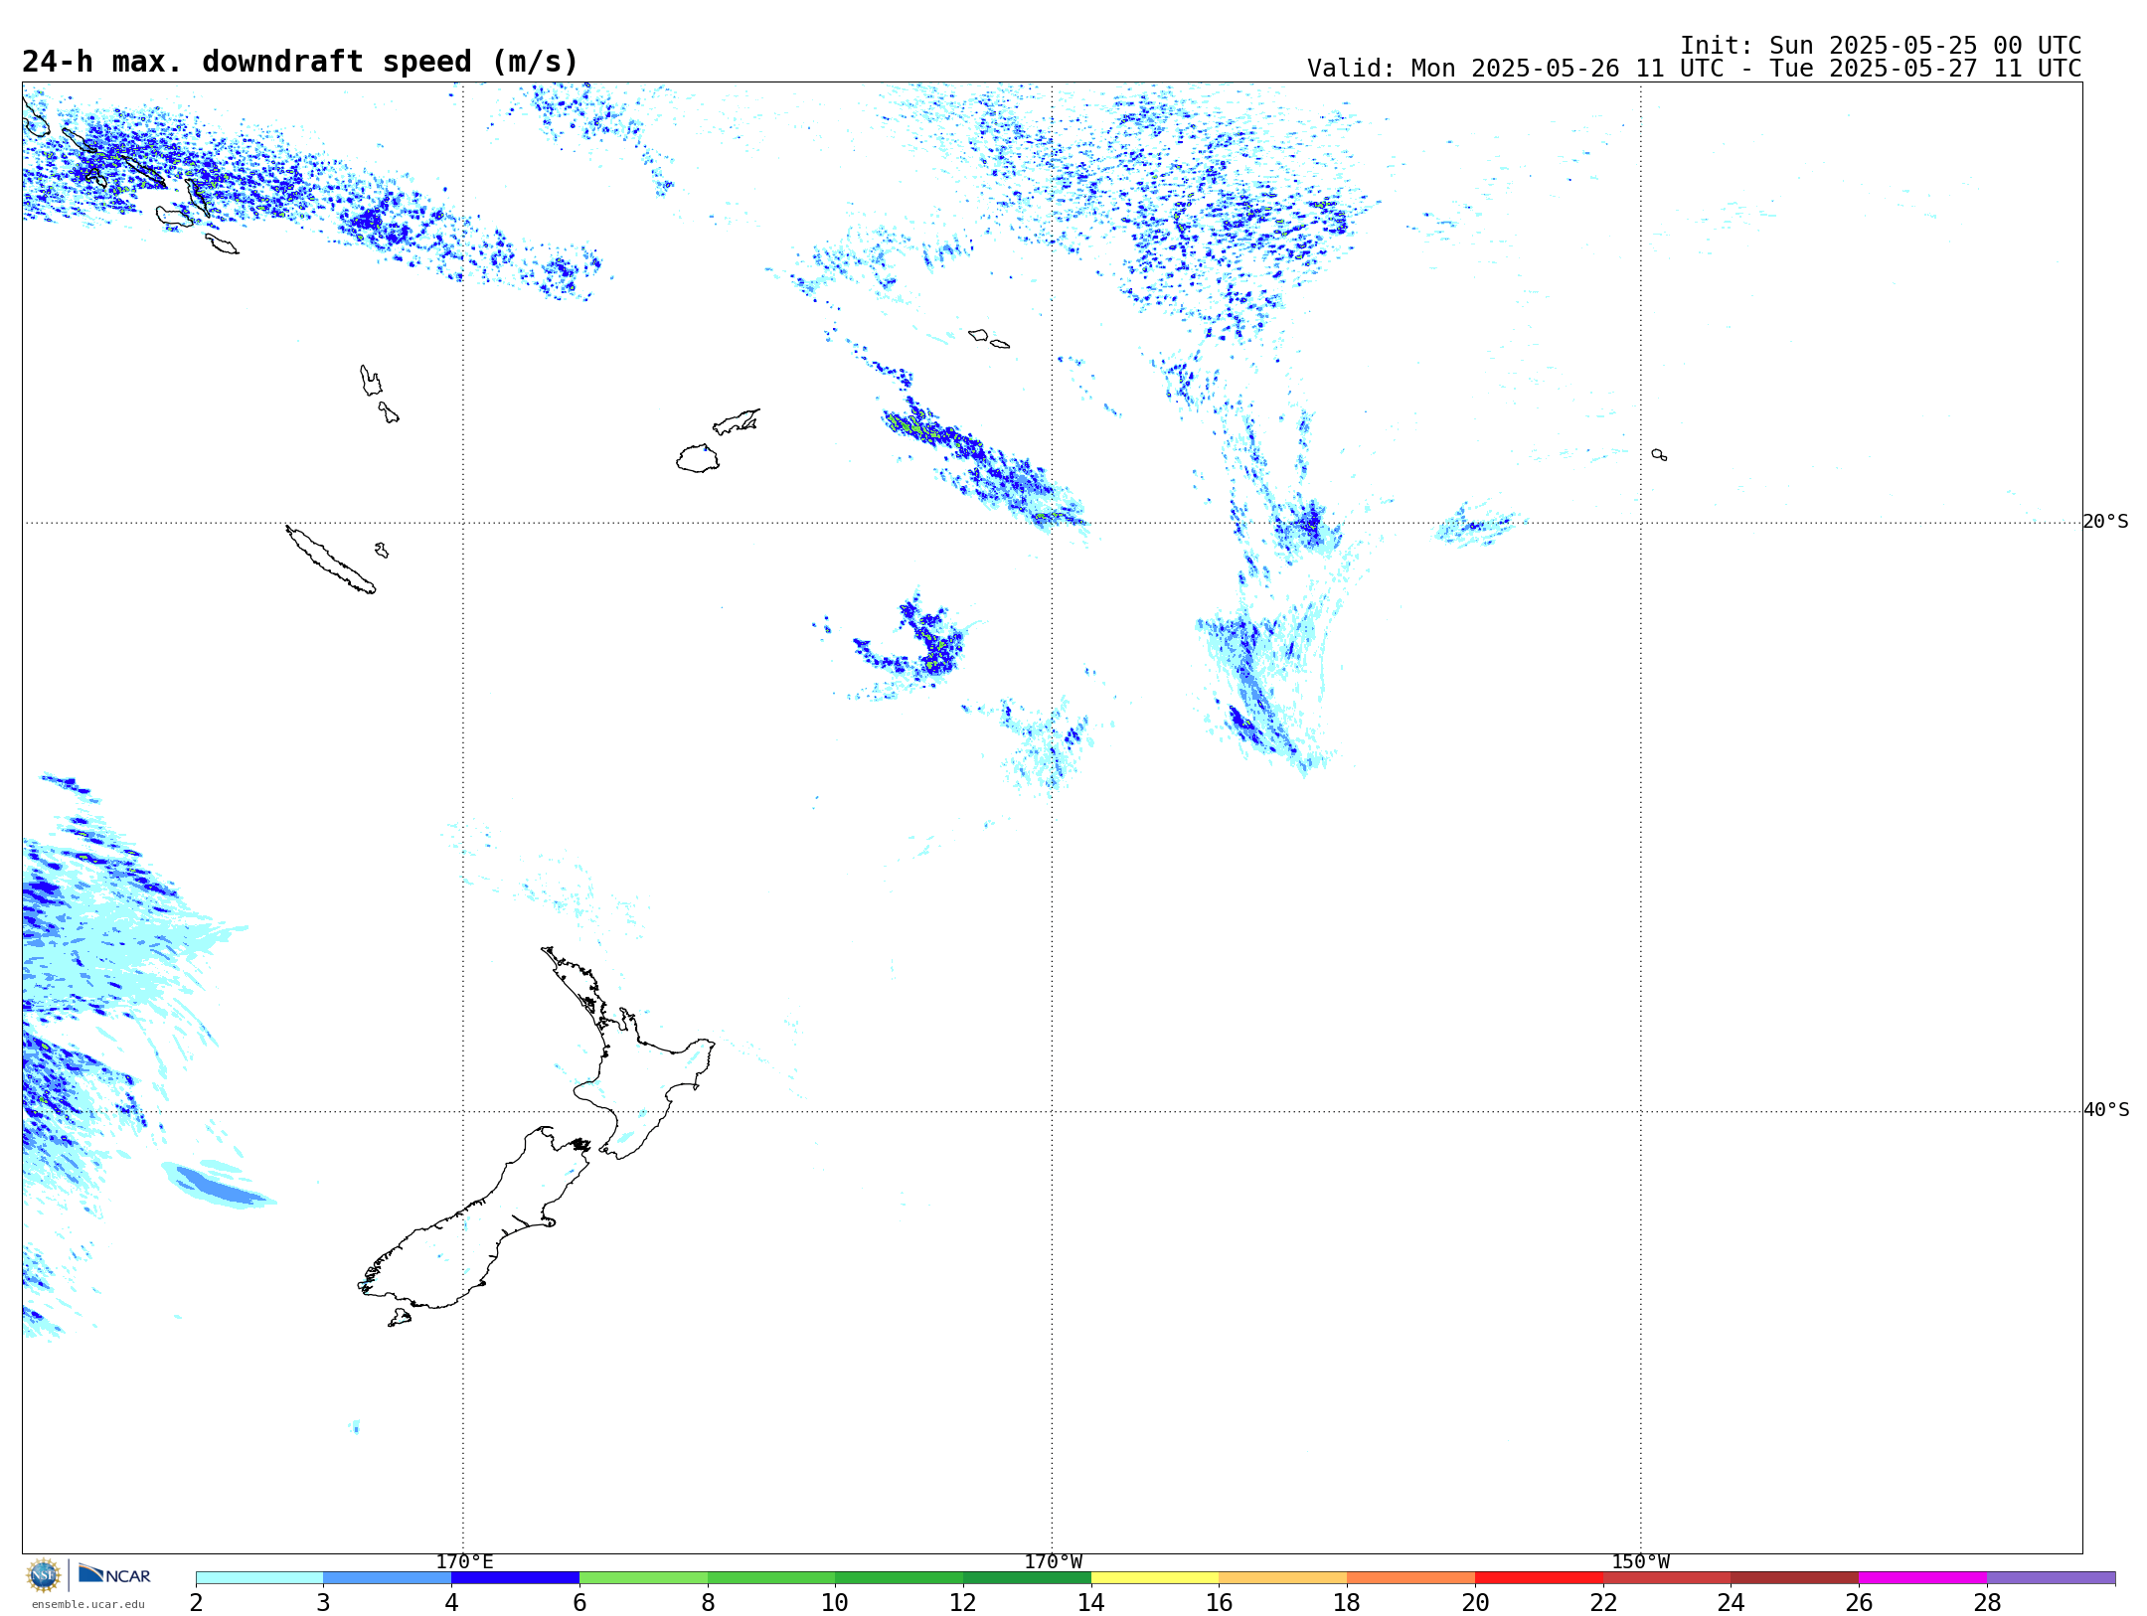Click the NCAR logo
The width and height of the screenshot is (2147, 1616).
(114, 1574)
